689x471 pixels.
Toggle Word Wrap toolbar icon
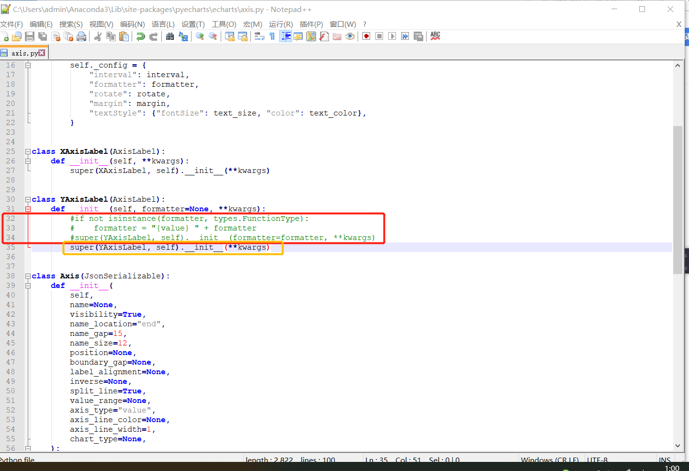pyautogui.click(x=260, y=36)
